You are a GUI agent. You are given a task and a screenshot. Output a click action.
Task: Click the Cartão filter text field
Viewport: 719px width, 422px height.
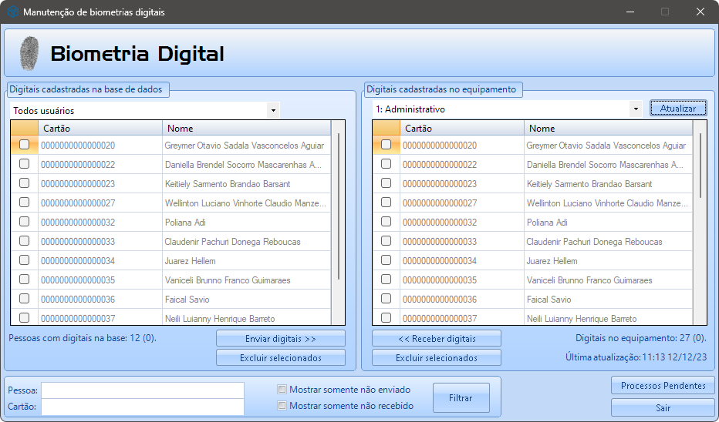pyautogui.click(x=143, y=407)
